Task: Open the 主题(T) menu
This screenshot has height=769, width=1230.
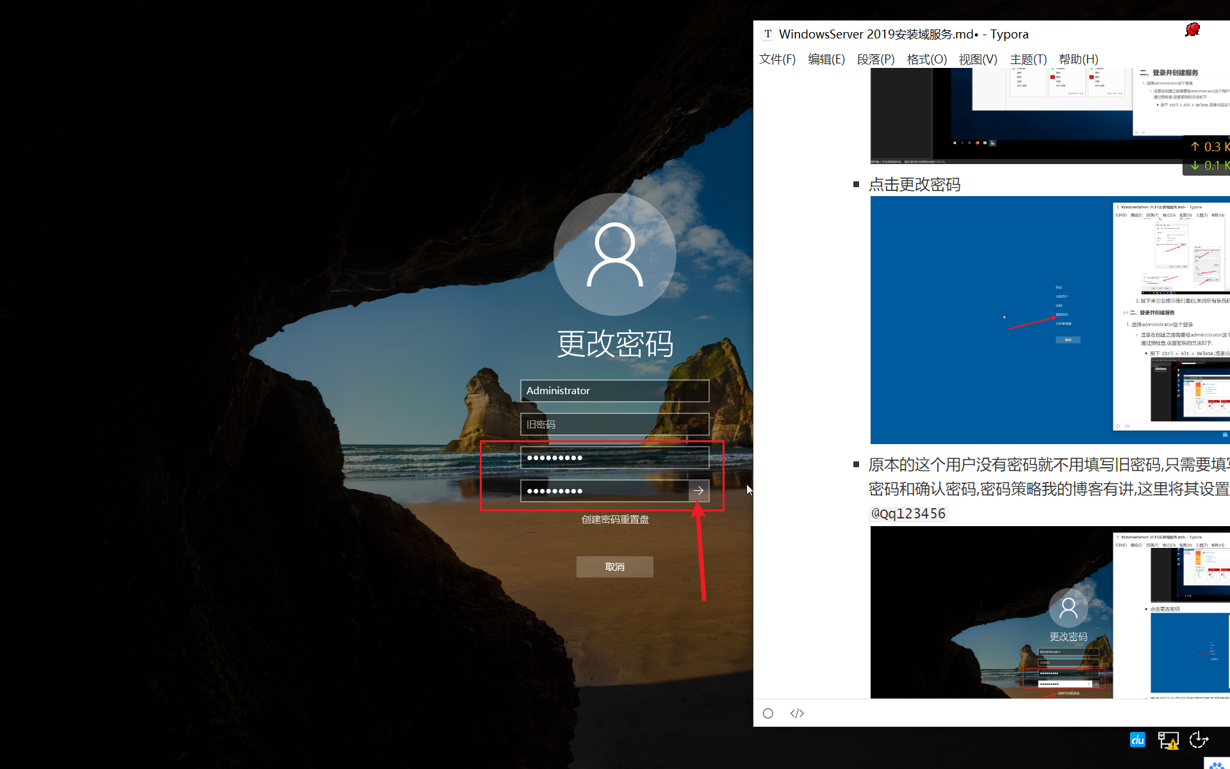Action: click(x=1028, y=60)
